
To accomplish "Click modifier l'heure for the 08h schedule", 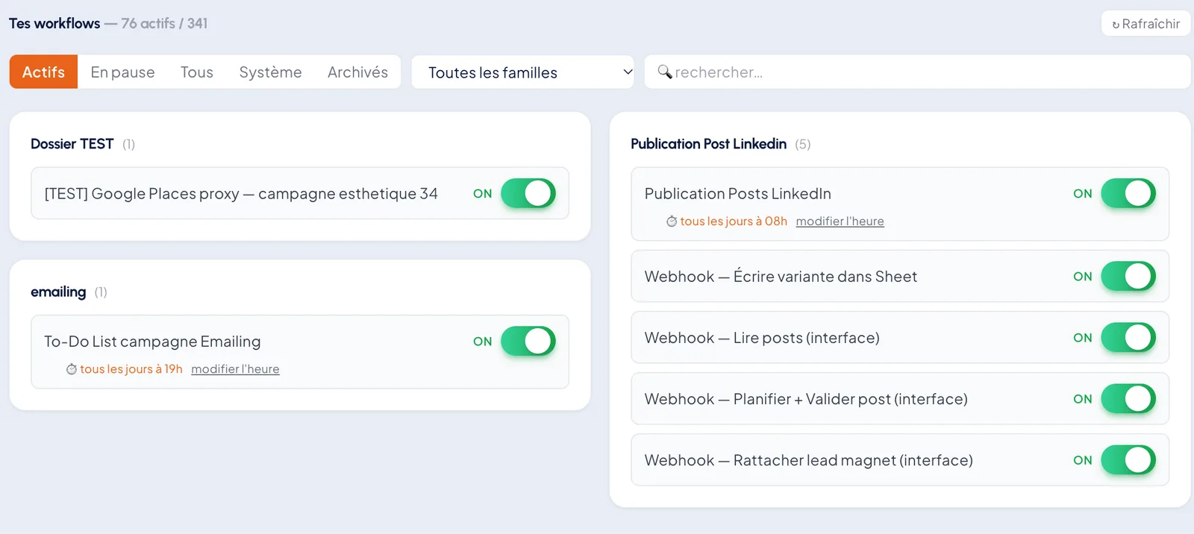I will 840,222.
